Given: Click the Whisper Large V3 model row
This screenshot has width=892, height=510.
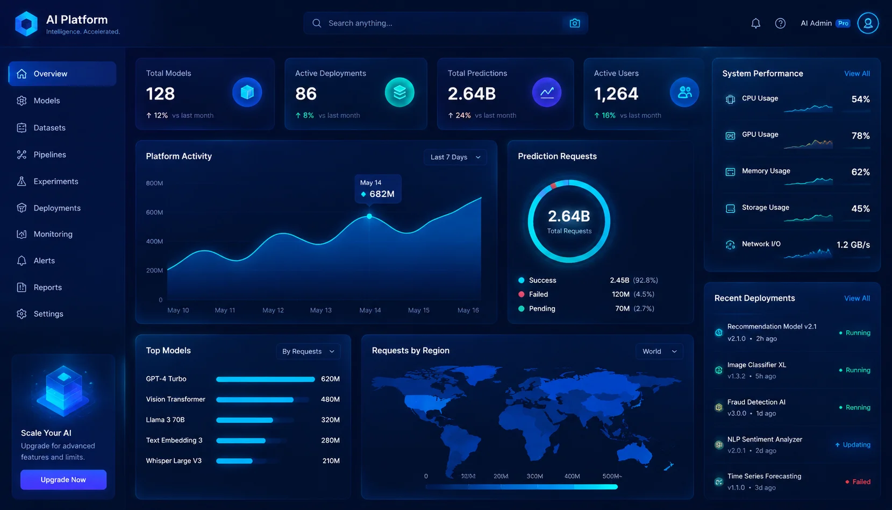Looking at the screenshot, I should click(243, 461).
